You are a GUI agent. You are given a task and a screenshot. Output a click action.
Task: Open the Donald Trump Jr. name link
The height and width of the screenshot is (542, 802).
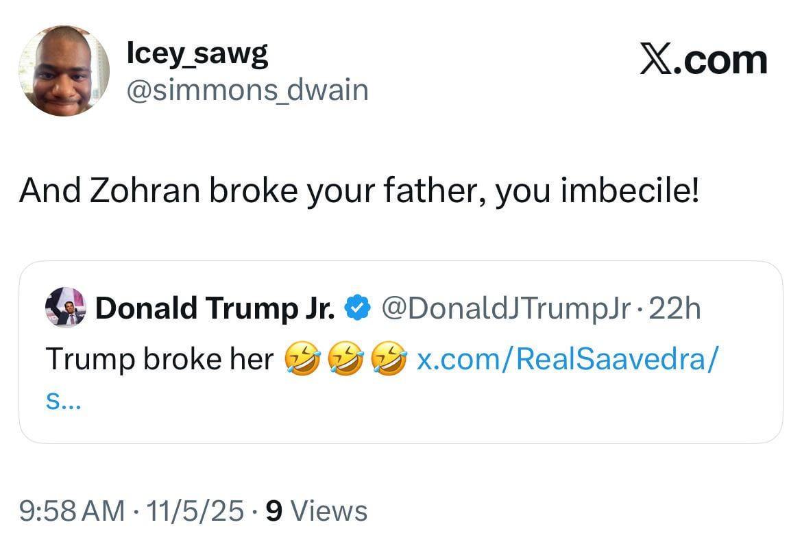click(215, 308)
